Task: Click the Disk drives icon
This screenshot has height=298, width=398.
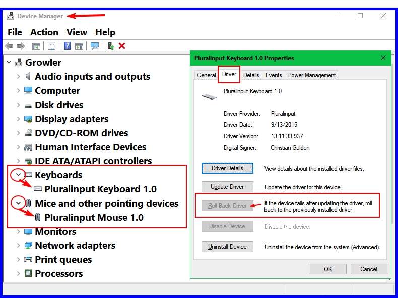Action: tap(28, 106)
